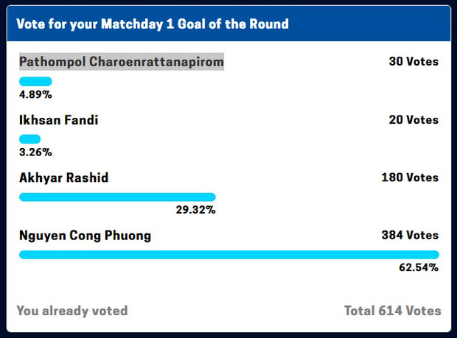Click the 29.32% percentage label
This screenshot has width=457, height=338.
(x=195, y=211)
